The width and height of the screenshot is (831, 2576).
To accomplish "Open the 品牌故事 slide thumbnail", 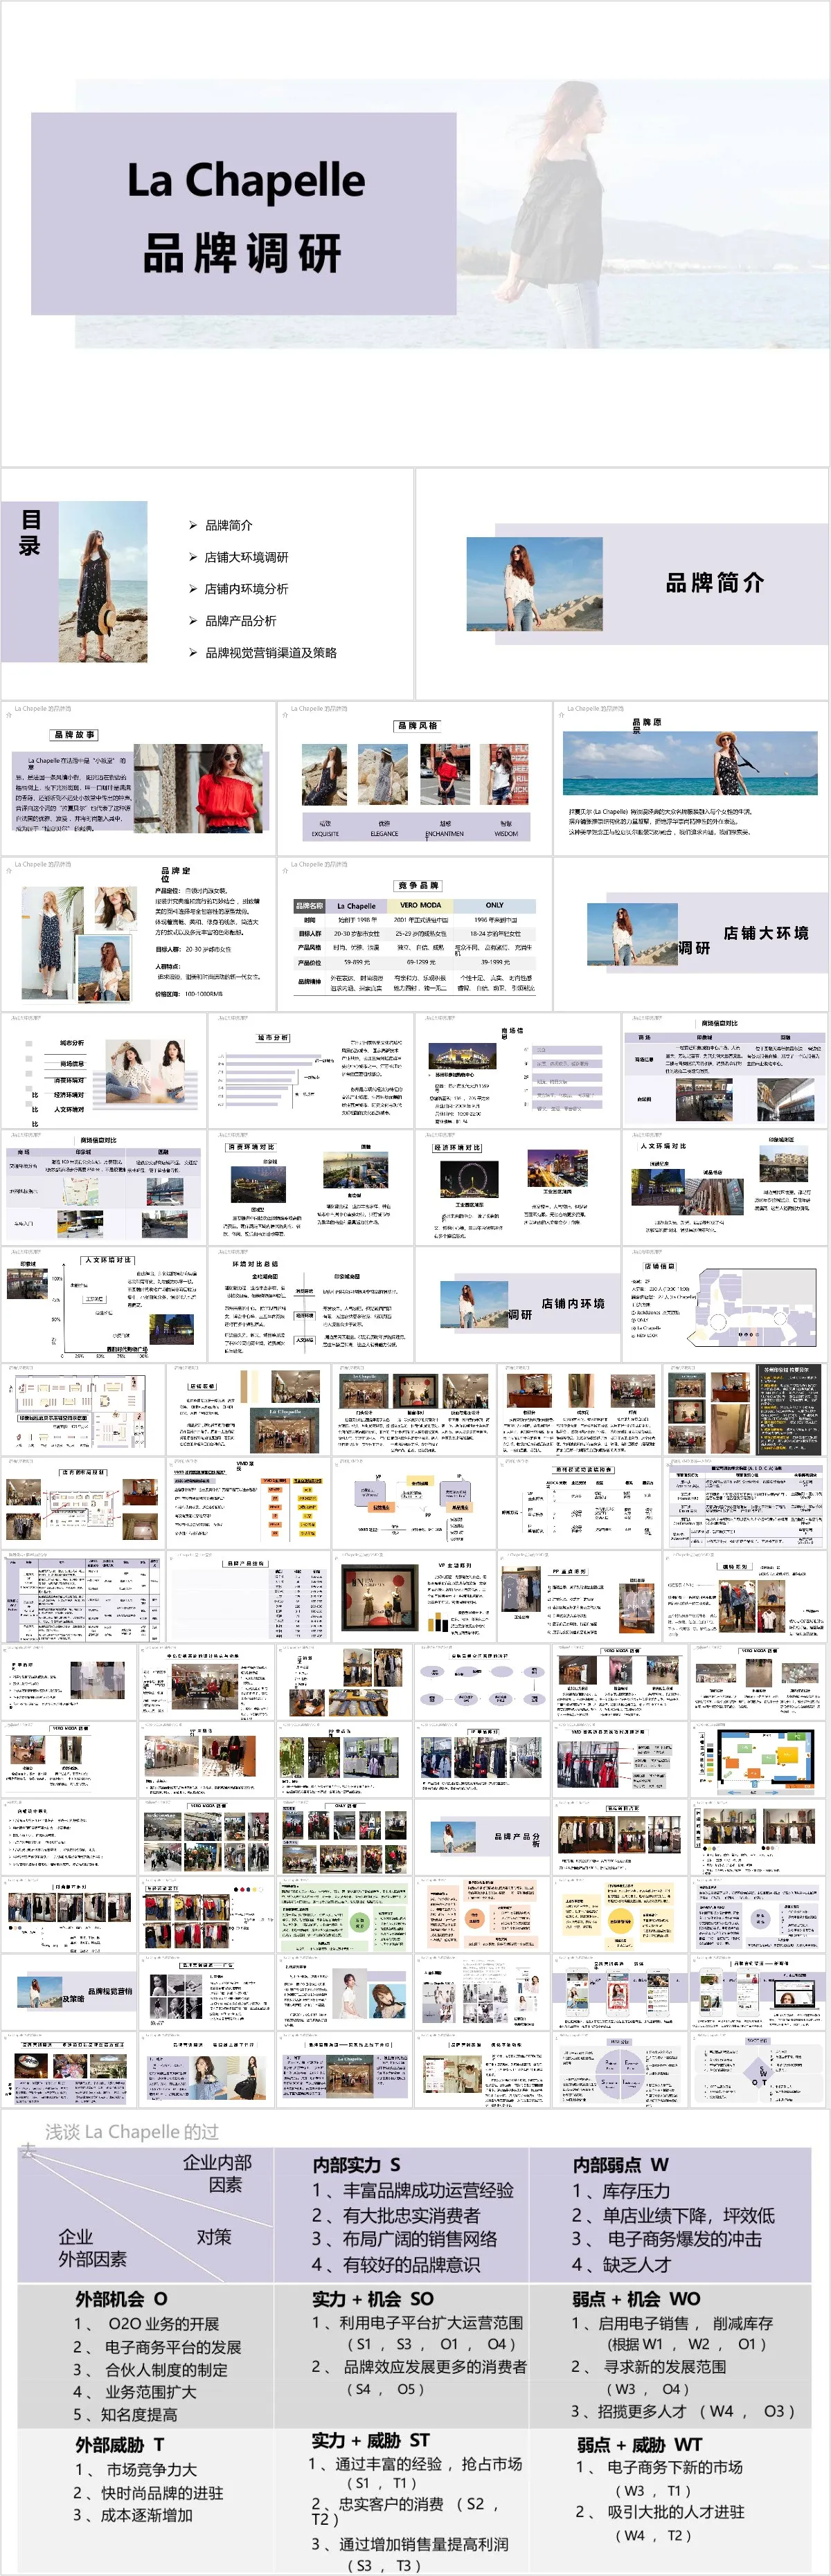I will pos(138,778).
